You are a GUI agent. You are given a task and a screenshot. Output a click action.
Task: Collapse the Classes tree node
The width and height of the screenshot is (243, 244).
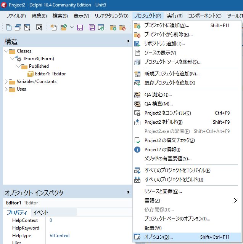[6, 51]
